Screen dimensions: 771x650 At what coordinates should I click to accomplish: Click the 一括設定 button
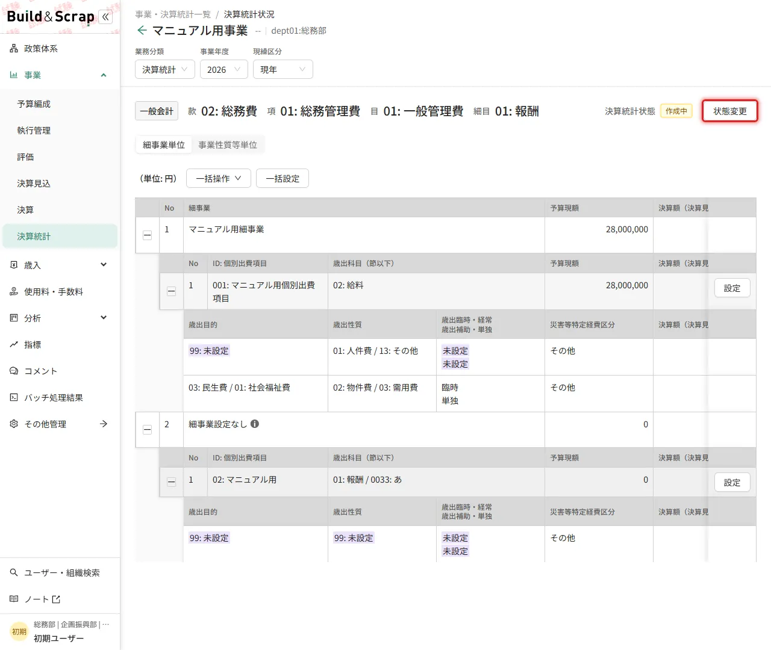(282, 179)
